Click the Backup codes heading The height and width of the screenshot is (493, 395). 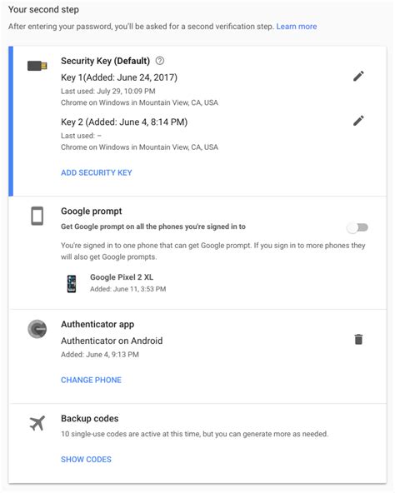(x=90, y=419)
